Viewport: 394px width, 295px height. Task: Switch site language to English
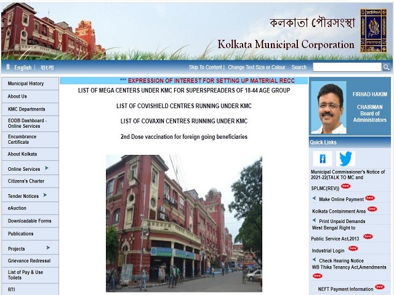23,68
